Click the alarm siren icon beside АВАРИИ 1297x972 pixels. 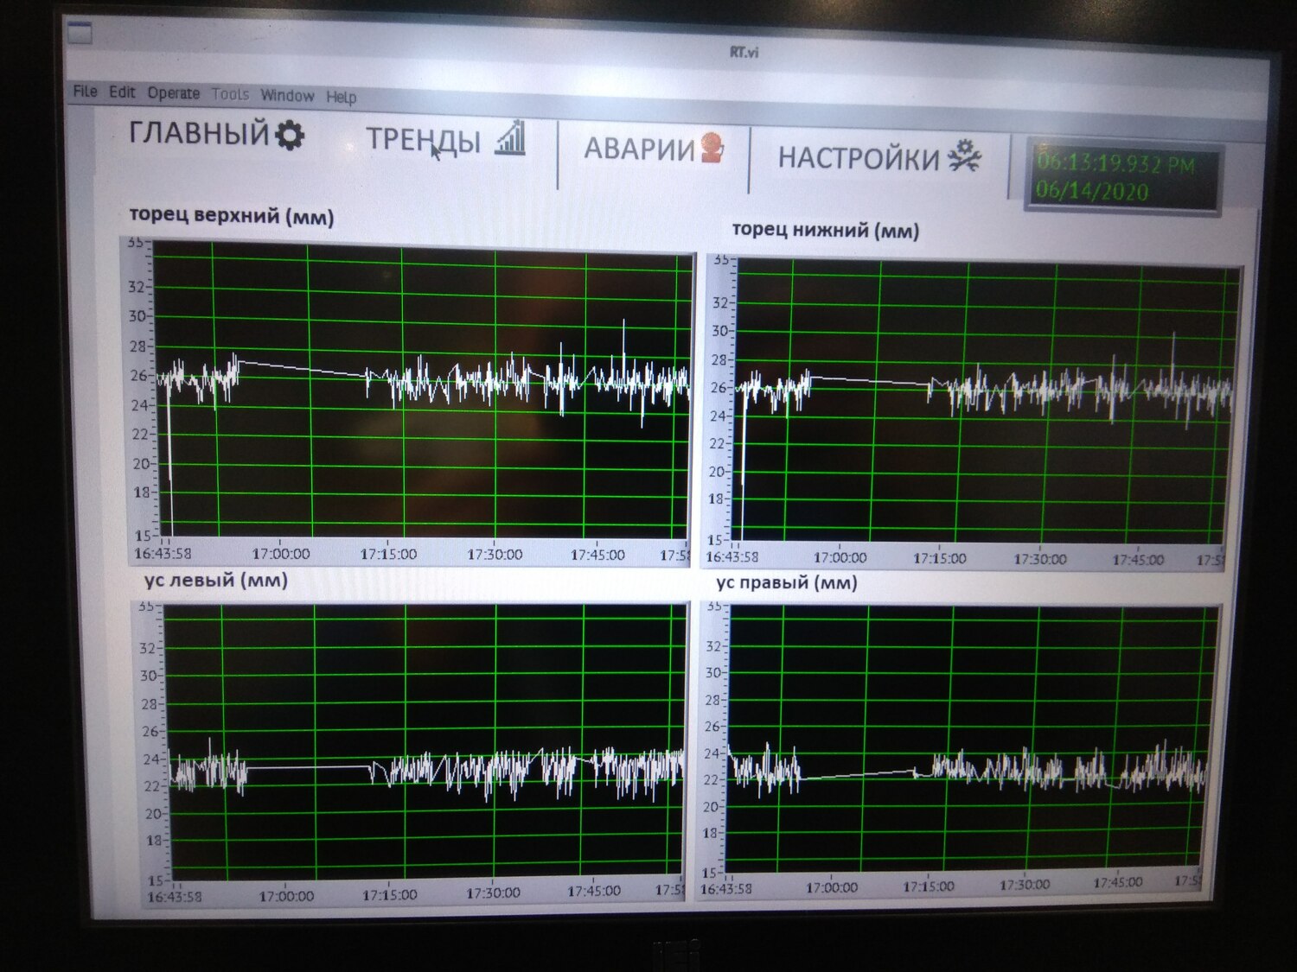pos(712,148)
